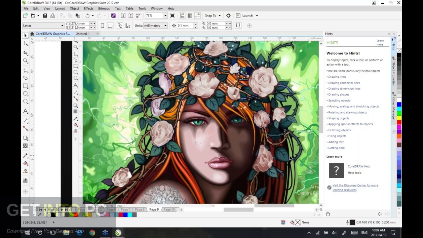Image resolution: width=423 pixels, height=238 pixels.
Task: Toggle Show guidelines button
Action: (x=197, y=16)
